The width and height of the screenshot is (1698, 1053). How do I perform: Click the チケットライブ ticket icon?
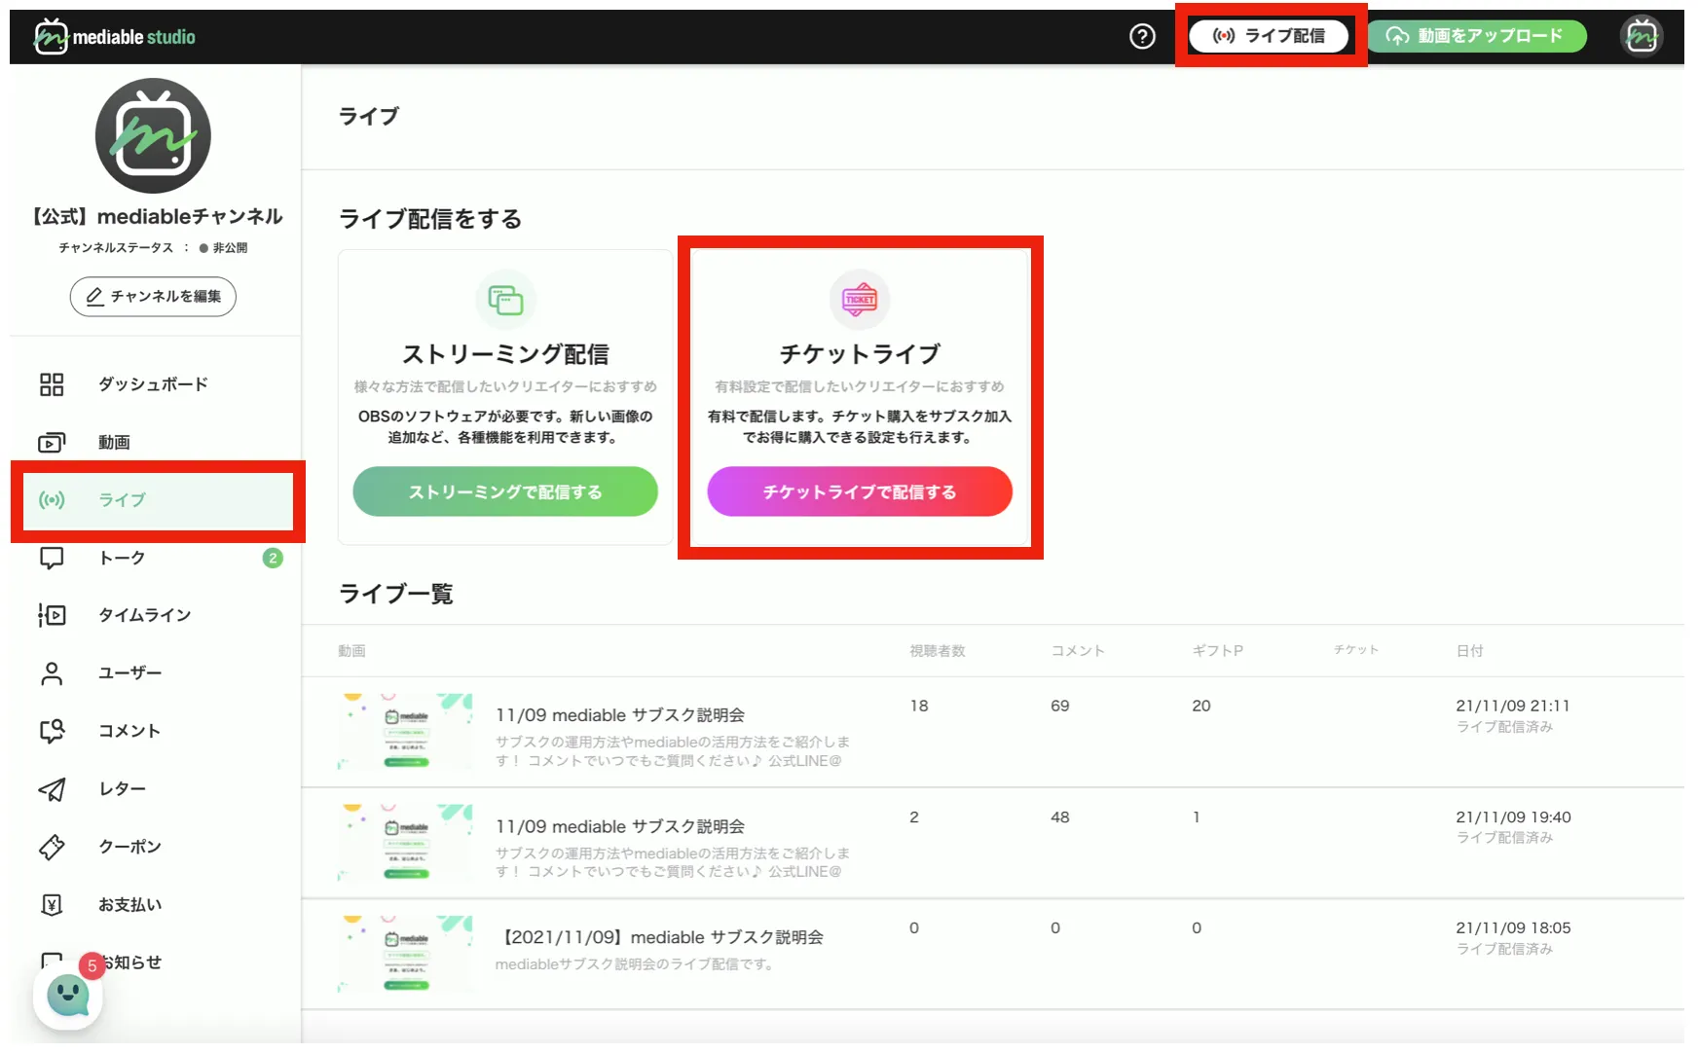(x=860, y=300)
